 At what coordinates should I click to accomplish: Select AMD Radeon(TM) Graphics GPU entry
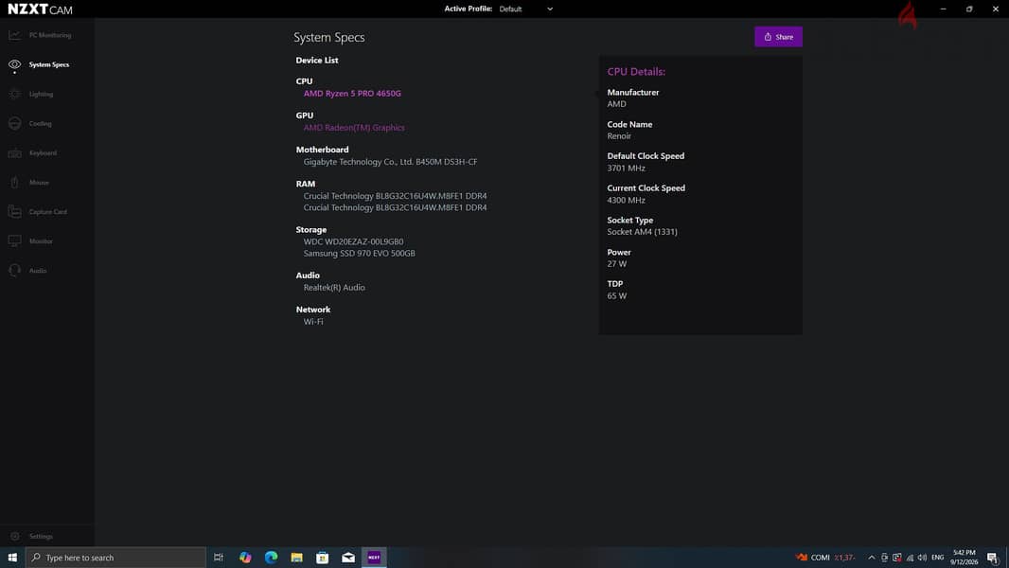point(354,128)
